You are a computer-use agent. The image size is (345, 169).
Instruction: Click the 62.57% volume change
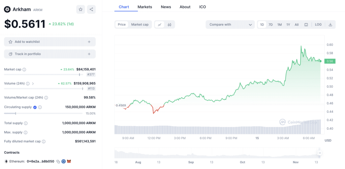click(65, 83)
